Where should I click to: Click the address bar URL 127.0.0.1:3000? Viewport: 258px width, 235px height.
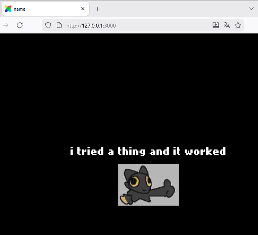point(91,26)
